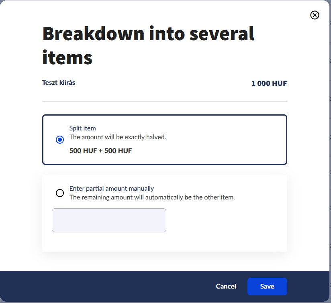Click the "Breakdown into several" heading line
The width and height of the screenshot is (331, 303).
[149, 34]
